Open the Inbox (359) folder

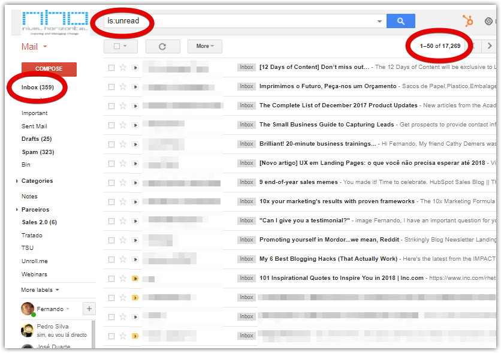click(38, 88)
